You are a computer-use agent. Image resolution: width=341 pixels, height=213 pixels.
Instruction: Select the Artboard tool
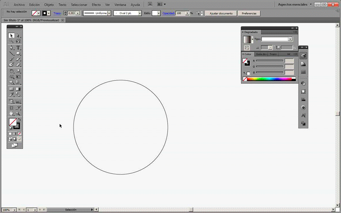(11, 108)
